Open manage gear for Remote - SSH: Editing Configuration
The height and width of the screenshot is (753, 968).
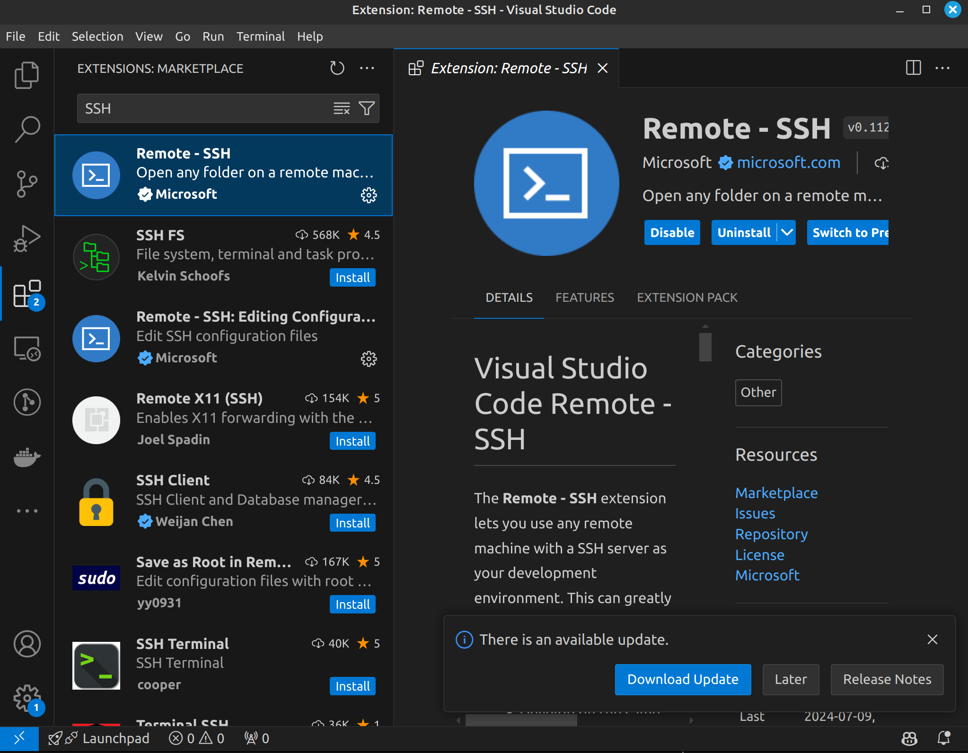point(369,359)
